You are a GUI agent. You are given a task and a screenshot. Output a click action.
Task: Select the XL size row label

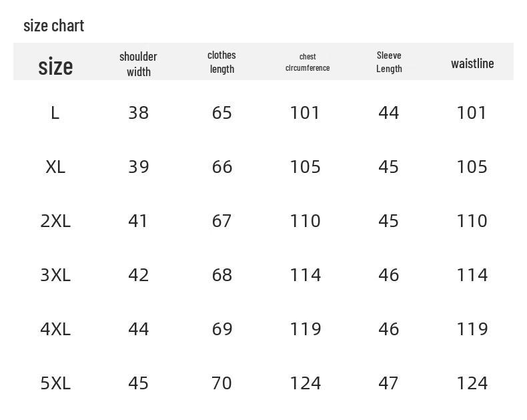55,167
